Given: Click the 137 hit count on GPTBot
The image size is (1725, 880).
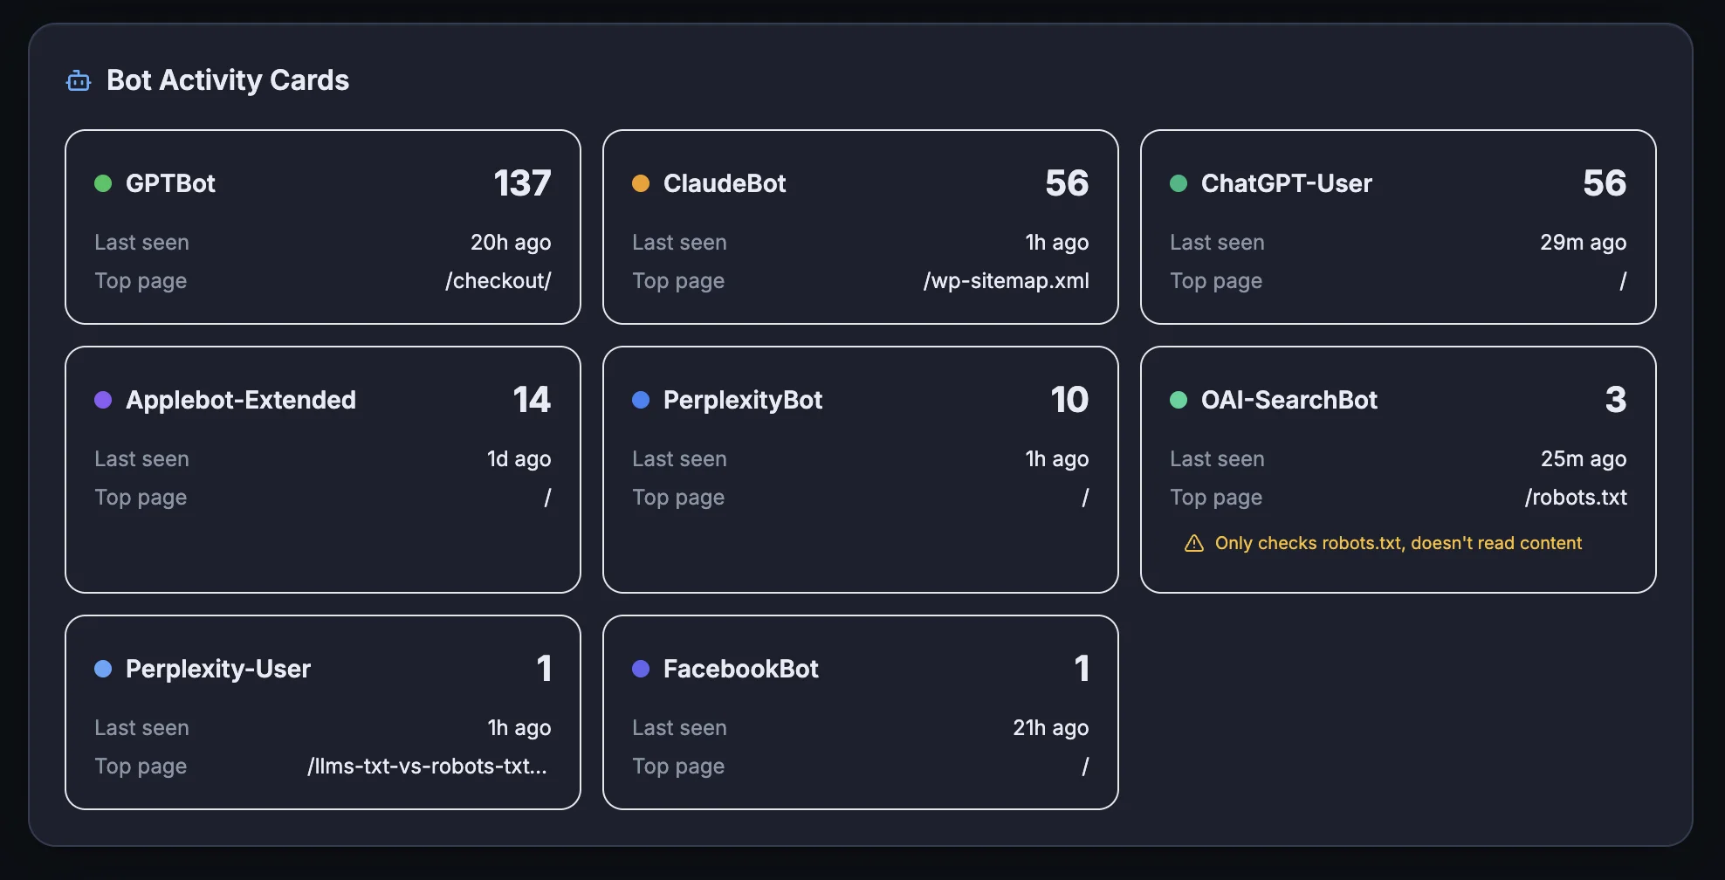Looking at the screenshot, I should 523,182.
